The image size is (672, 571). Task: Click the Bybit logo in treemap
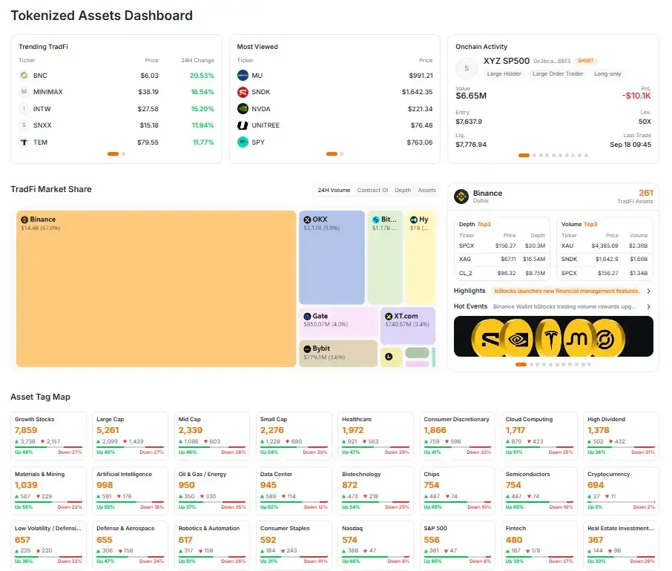(x=307, y=349)
